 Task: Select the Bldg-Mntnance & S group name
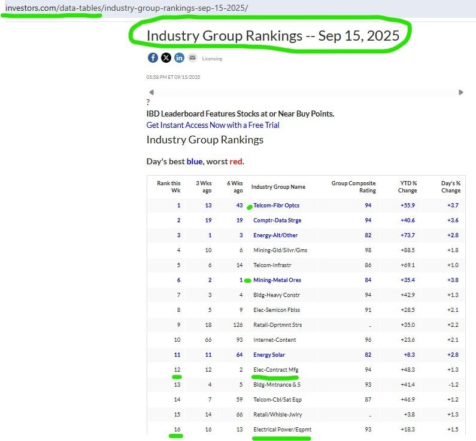click(277, 385)
